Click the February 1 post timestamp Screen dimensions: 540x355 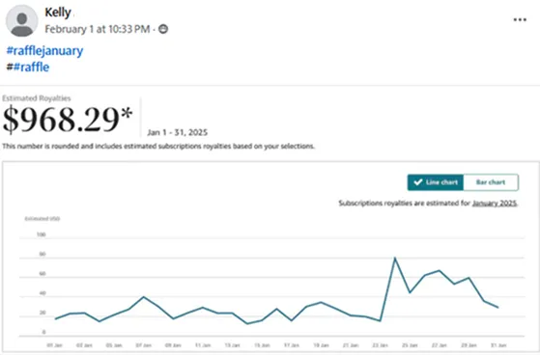[98, 29]
